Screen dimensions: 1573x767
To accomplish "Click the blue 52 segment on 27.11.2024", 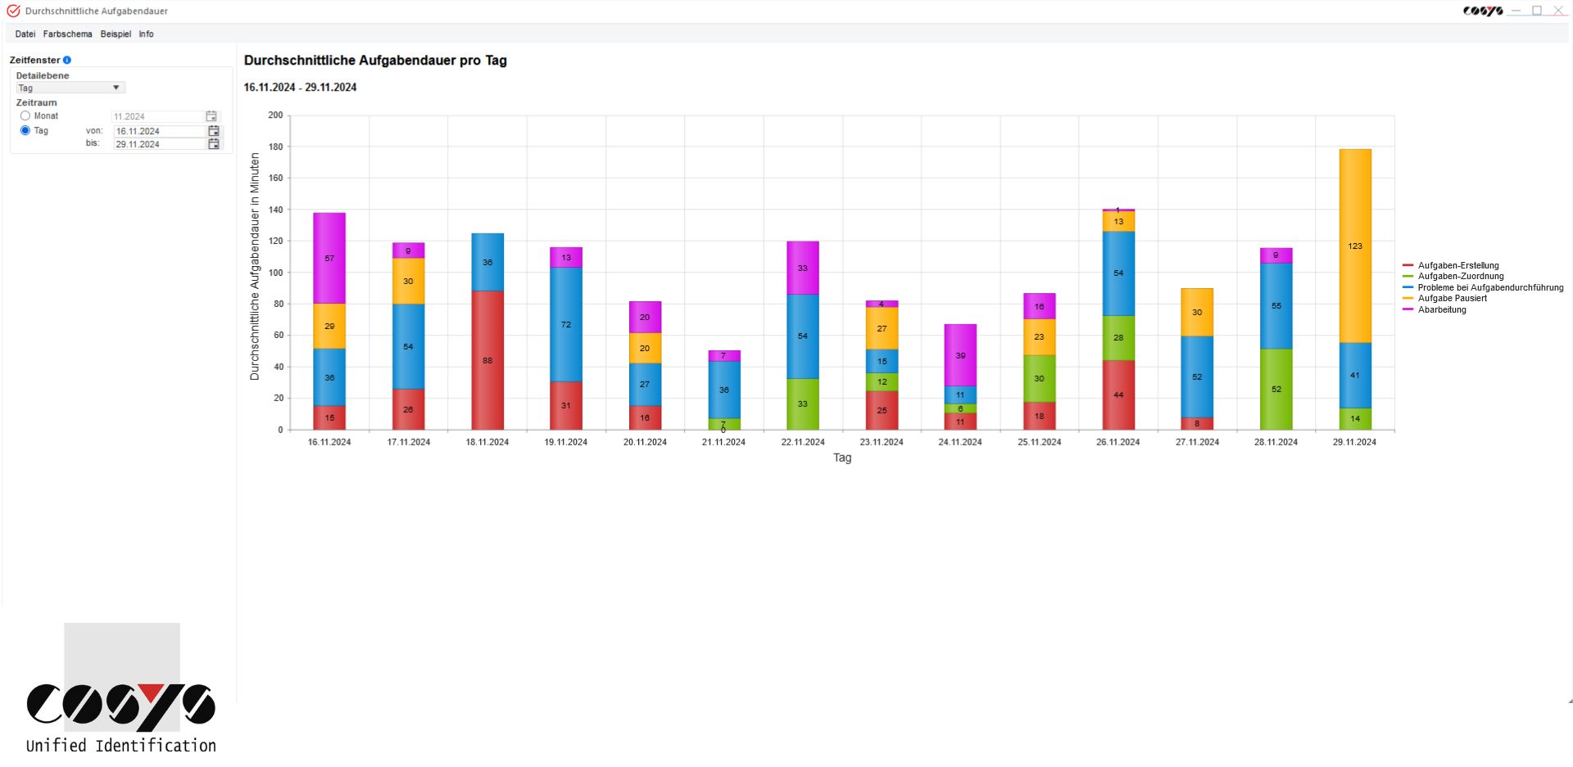I will tap(1197, 377).
